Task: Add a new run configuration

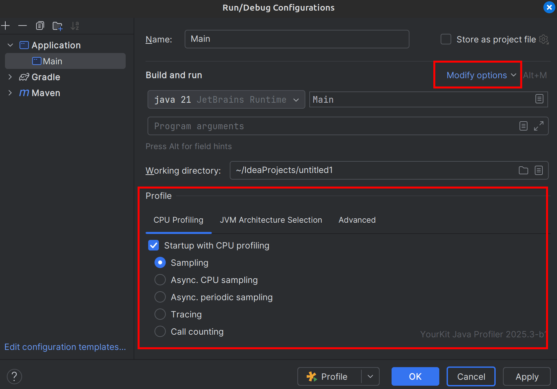Action: click(x=6, y=26)
